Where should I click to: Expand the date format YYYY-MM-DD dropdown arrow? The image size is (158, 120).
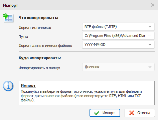(x=150, y=45)
